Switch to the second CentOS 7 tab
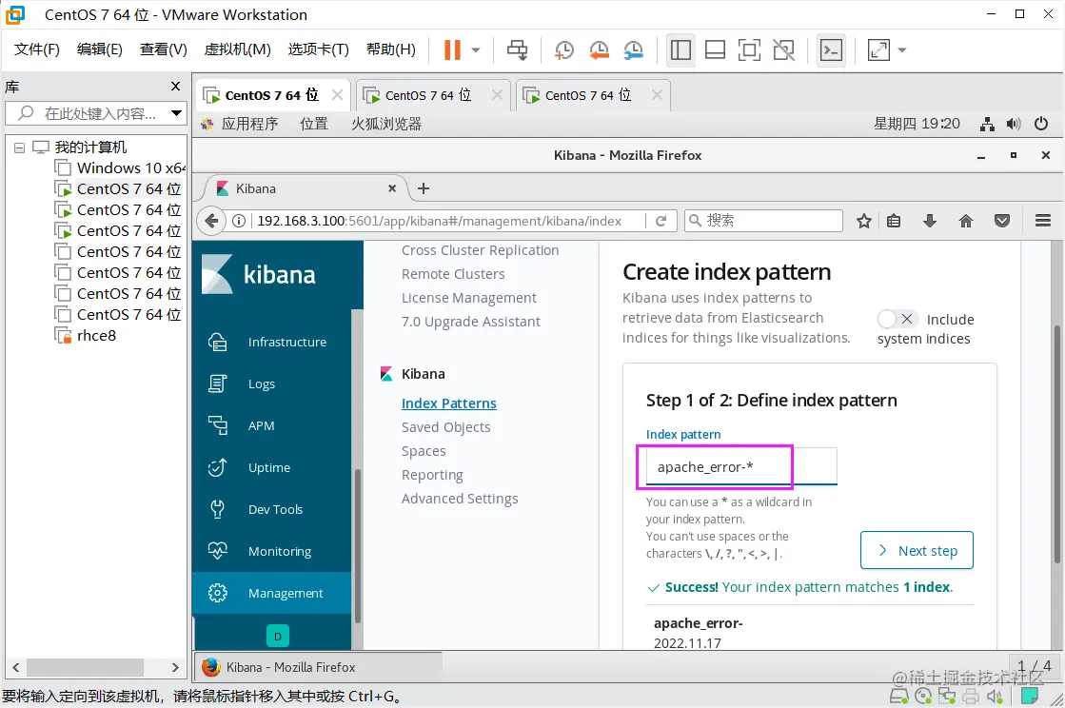1065x708 pixels. [x=430, y=95]
